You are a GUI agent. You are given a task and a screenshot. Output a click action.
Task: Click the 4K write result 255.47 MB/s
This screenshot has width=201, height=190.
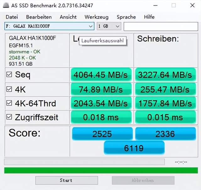pos(166,89)
